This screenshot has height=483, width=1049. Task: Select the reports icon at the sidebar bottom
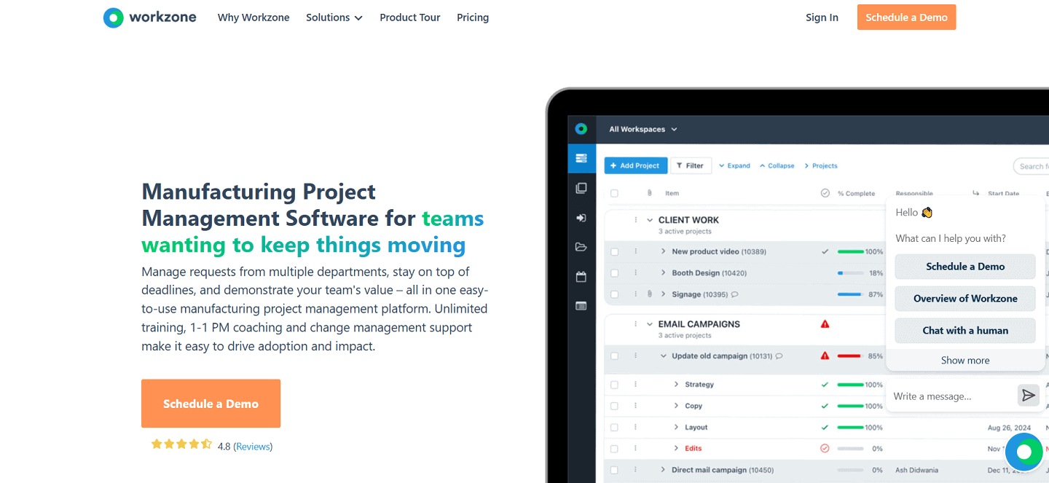click(581, 306)
